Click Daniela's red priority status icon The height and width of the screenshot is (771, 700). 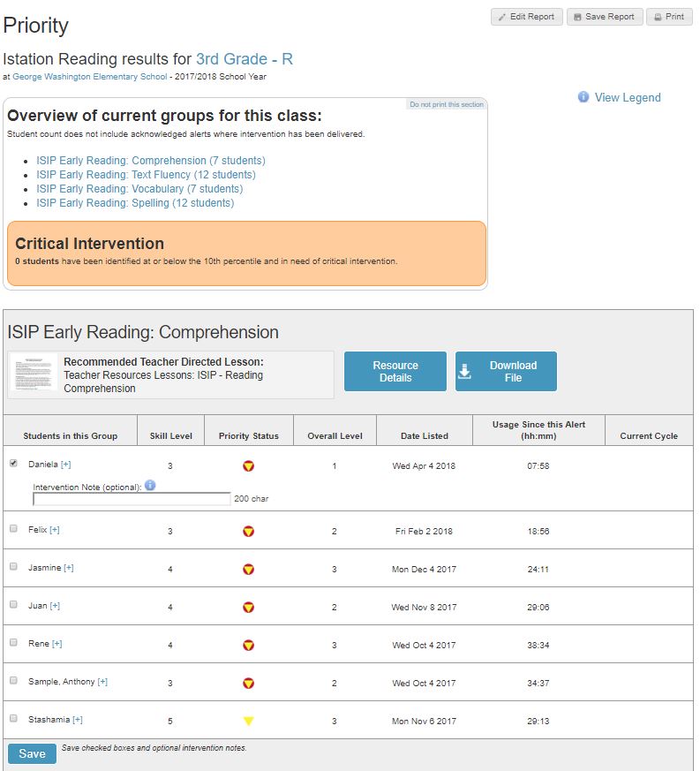(x=248, y=465)
